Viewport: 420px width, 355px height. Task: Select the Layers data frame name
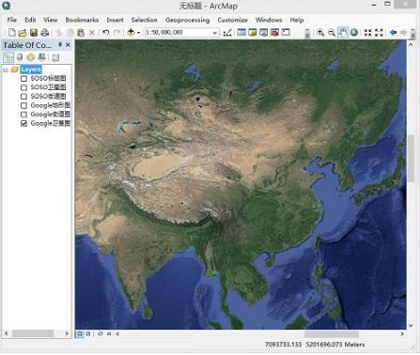pyautogui.click(x=31, y=69)
